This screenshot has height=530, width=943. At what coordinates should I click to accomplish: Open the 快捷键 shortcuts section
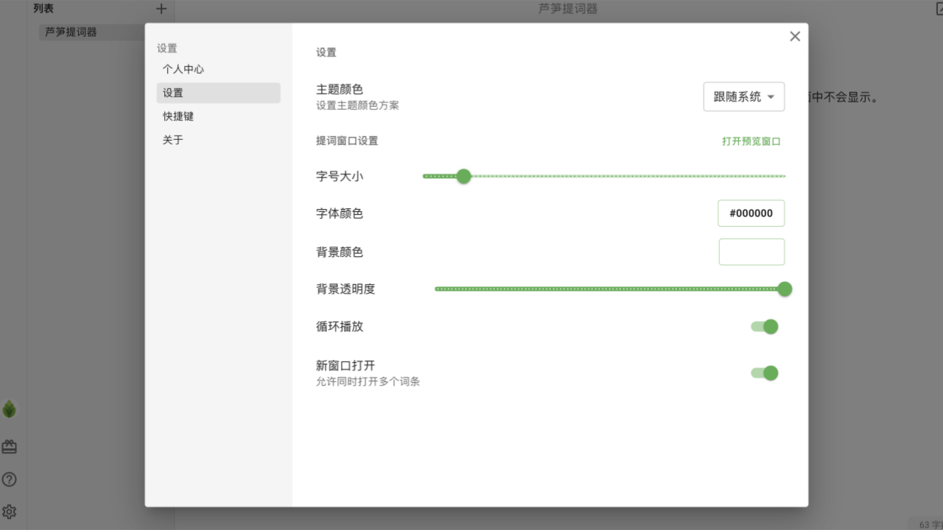click(178, 116)
